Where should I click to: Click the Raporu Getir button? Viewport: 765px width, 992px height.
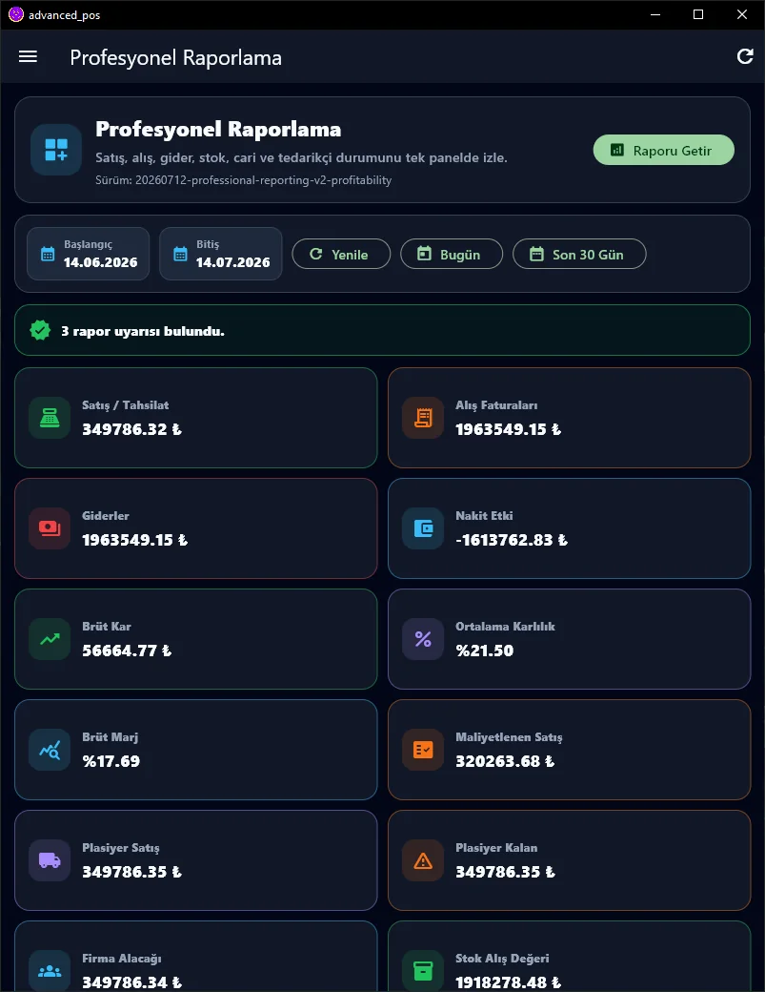coord(663,150)
